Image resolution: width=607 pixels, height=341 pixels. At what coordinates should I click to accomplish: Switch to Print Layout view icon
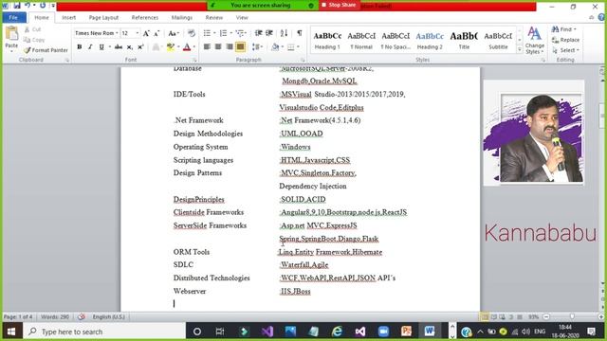click(485, 317)
